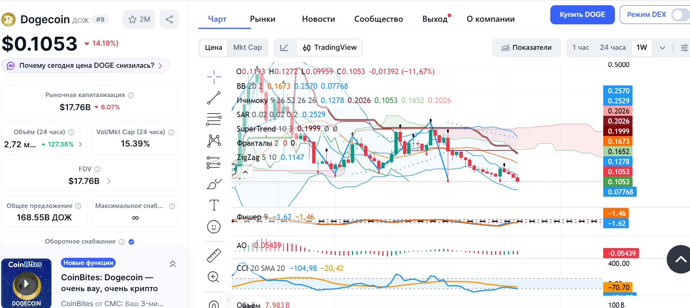Open the Рынки tab
Screen dimensions: 690x308
(x=263, y=19)
